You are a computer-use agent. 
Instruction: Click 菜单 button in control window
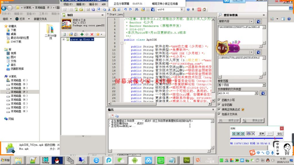click(262, 133)
